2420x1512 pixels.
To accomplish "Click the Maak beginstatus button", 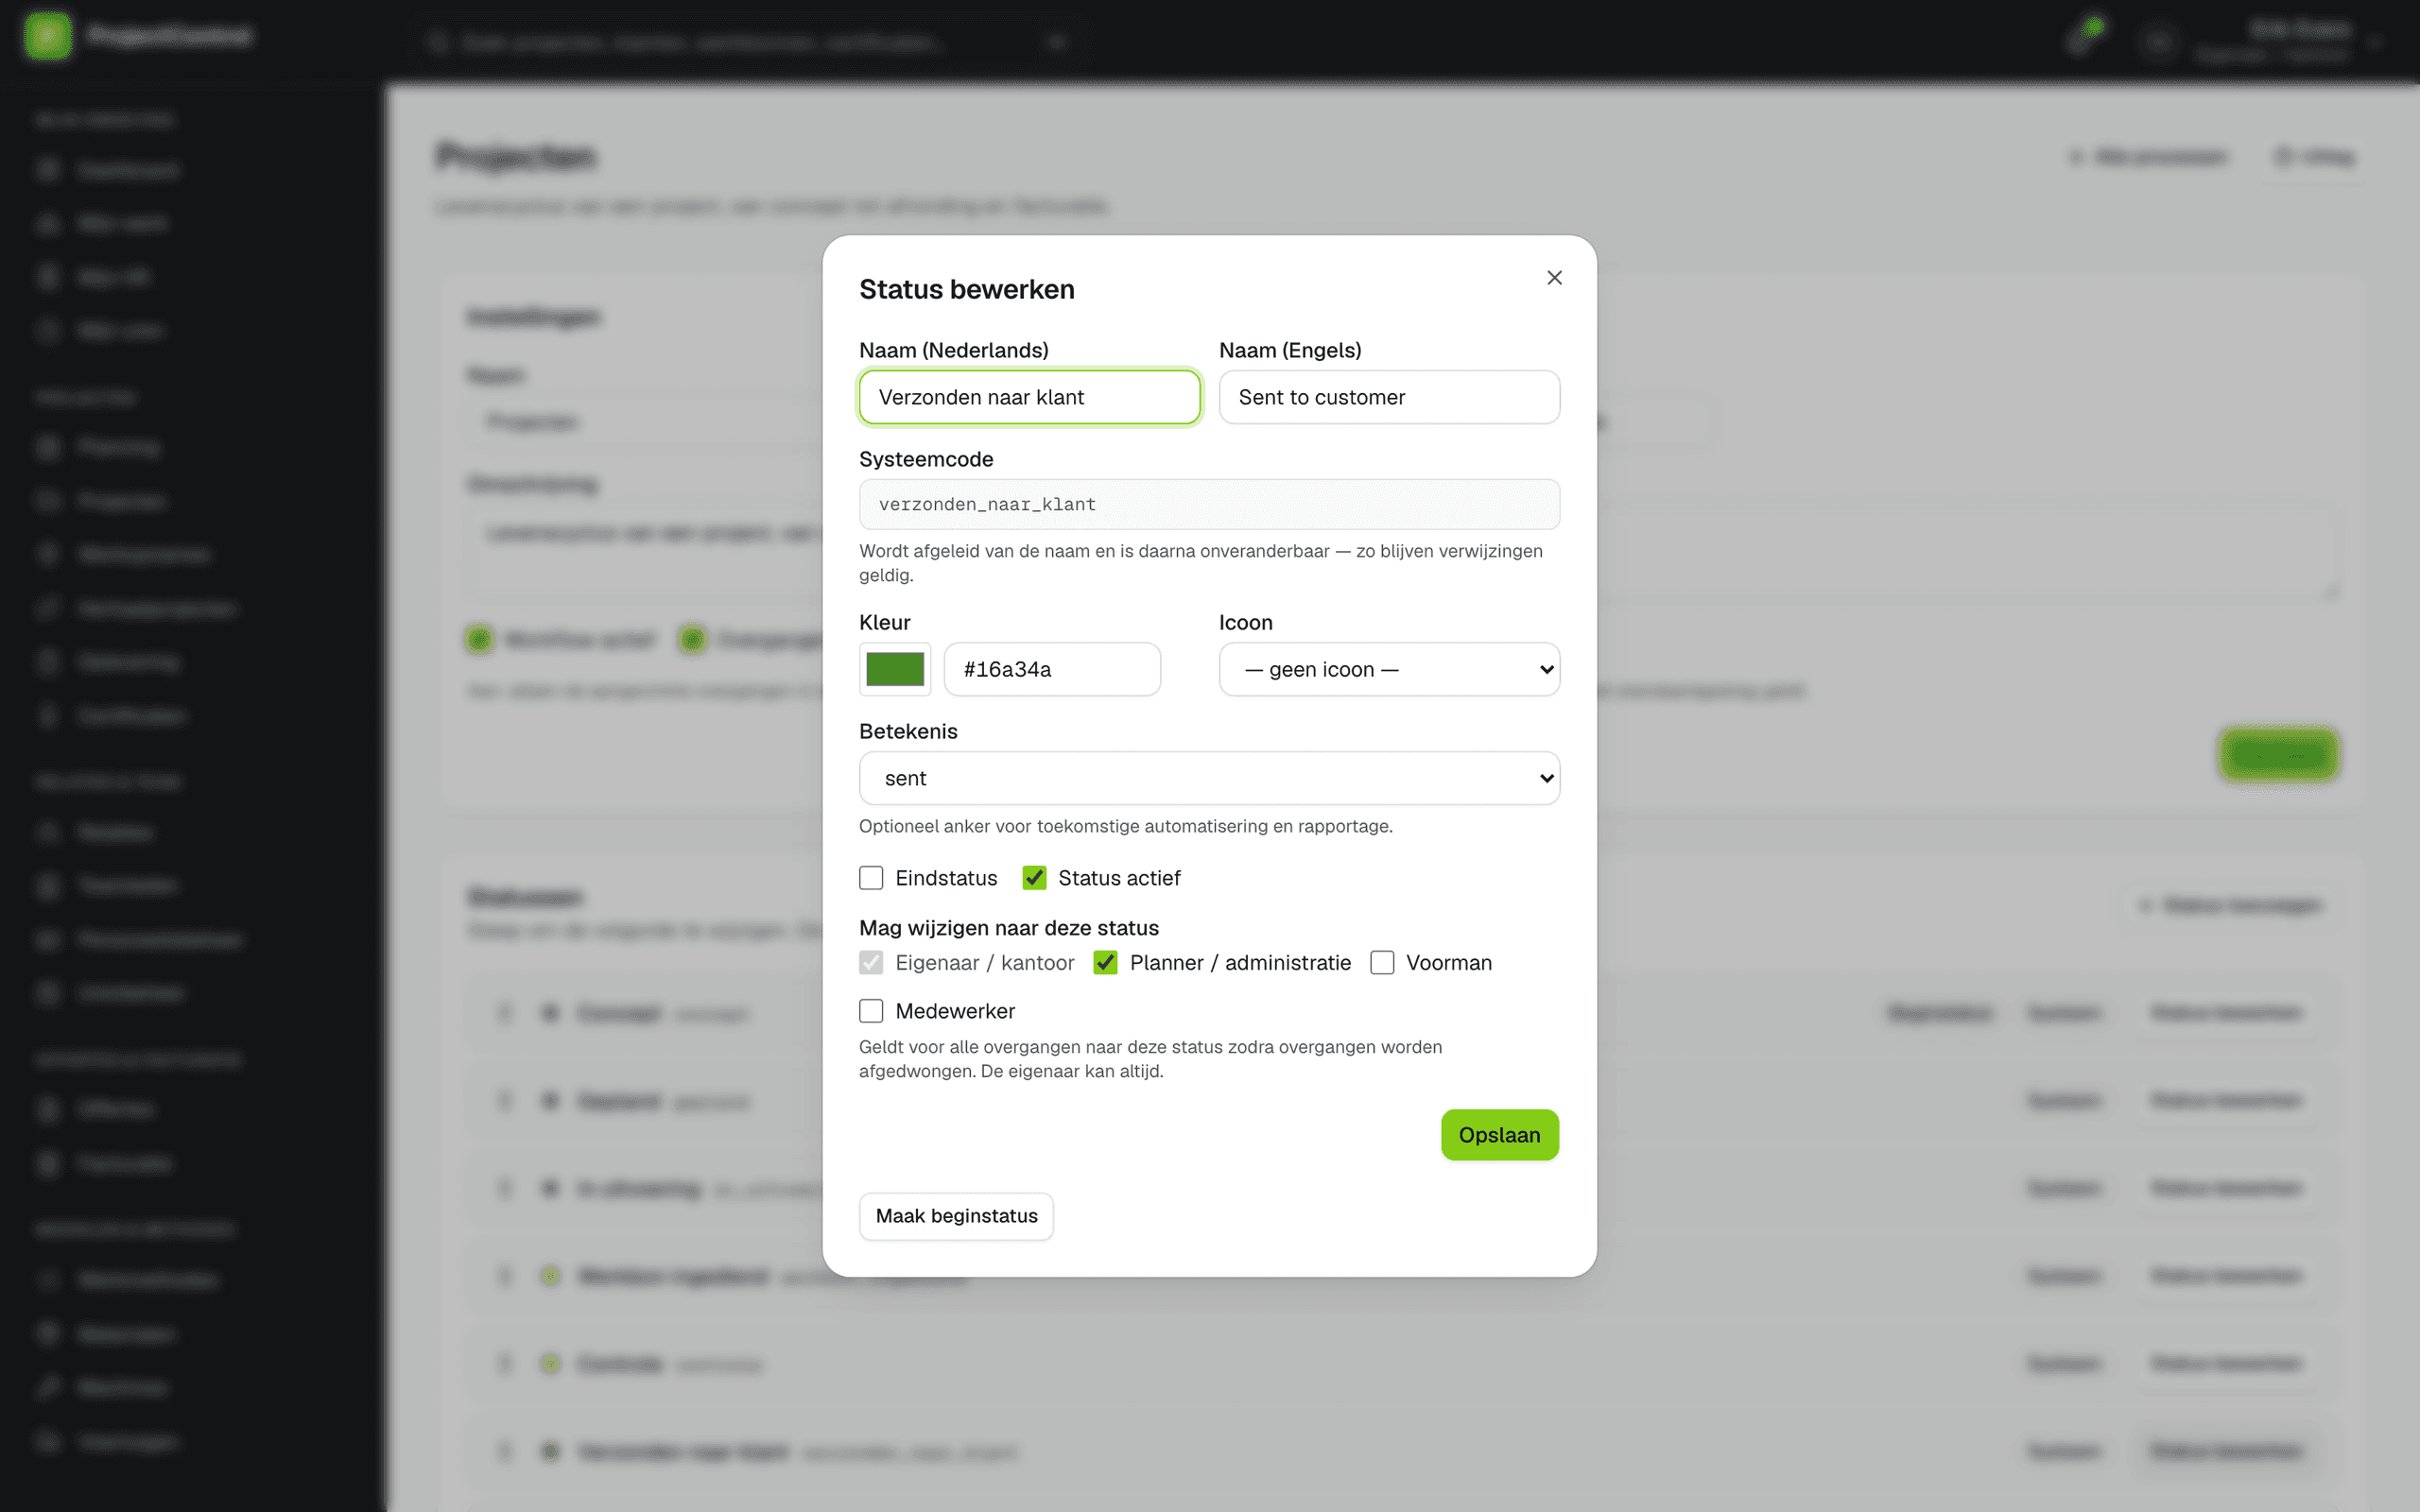I will tap(956, 1216).
